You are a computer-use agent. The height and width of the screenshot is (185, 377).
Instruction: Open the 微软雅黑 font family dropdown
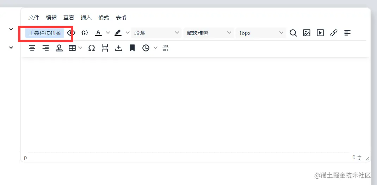[209, 33]
